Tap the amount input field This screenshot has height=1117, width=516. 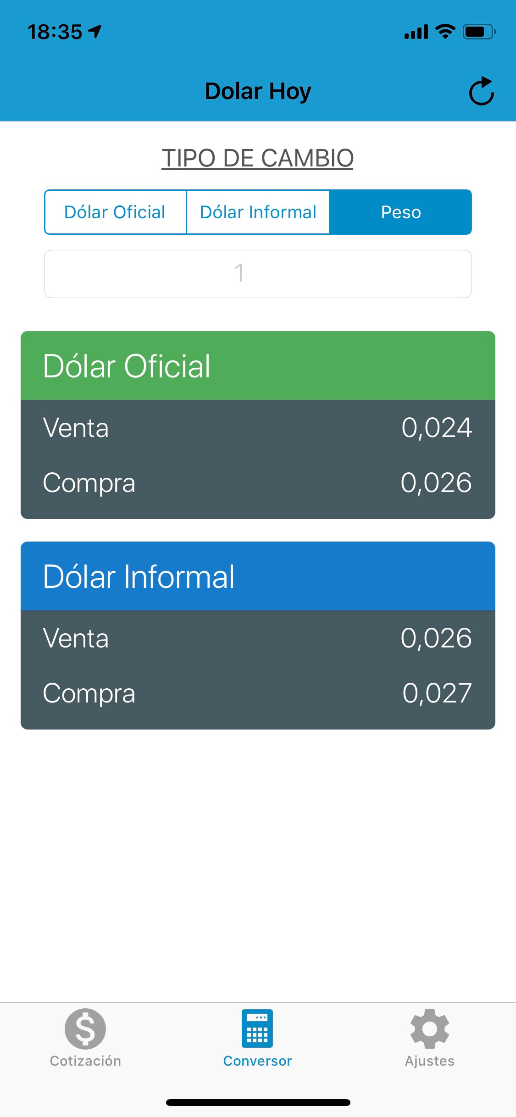[258, 274]
